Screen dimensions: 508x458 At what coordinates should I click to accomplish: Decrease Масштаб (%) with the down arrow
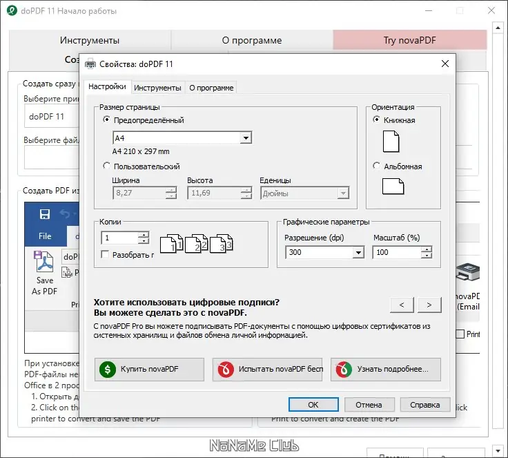click(x=427, y=256)
